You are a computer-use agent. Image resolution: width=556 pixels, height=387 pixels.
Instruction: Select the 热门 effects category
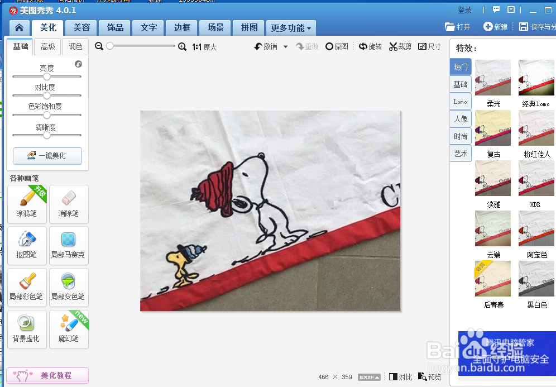point(461,66)
